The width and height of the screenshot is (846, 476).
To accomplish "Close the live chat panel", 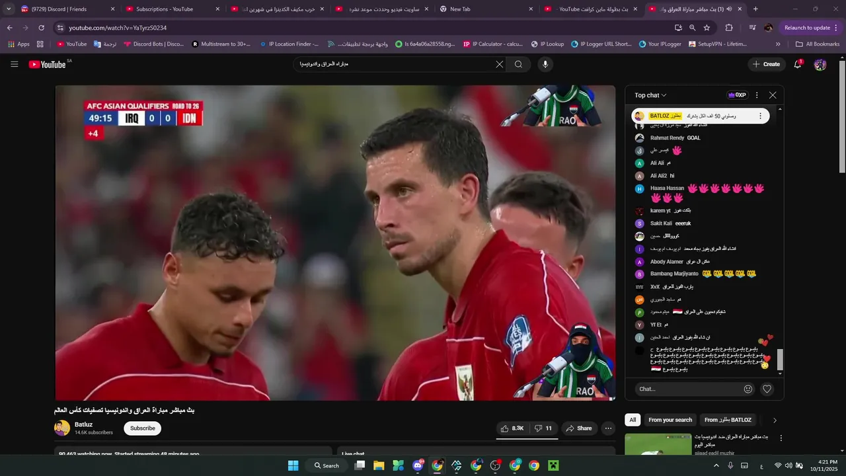I will [x=773, y=95].
